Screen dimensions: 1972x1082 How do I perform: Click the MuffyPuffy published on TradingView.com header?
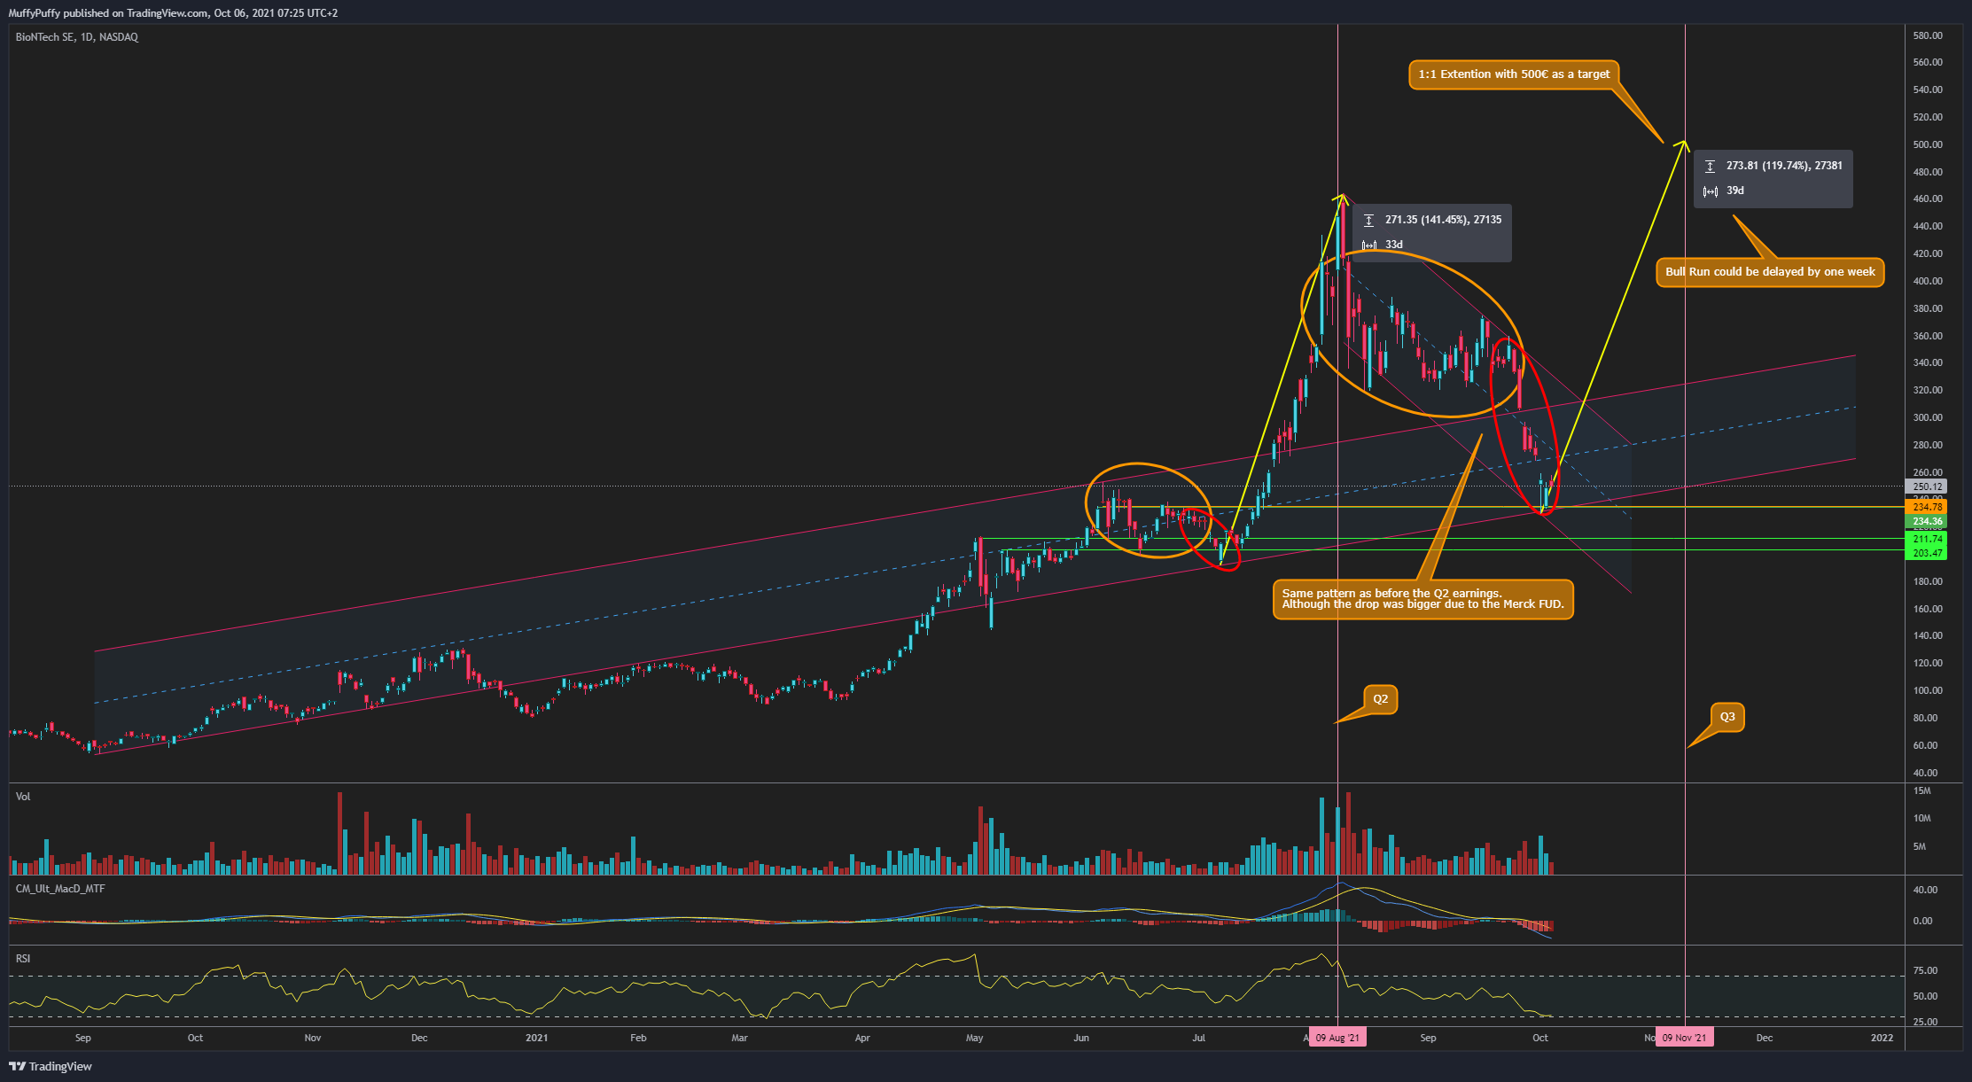173,12
